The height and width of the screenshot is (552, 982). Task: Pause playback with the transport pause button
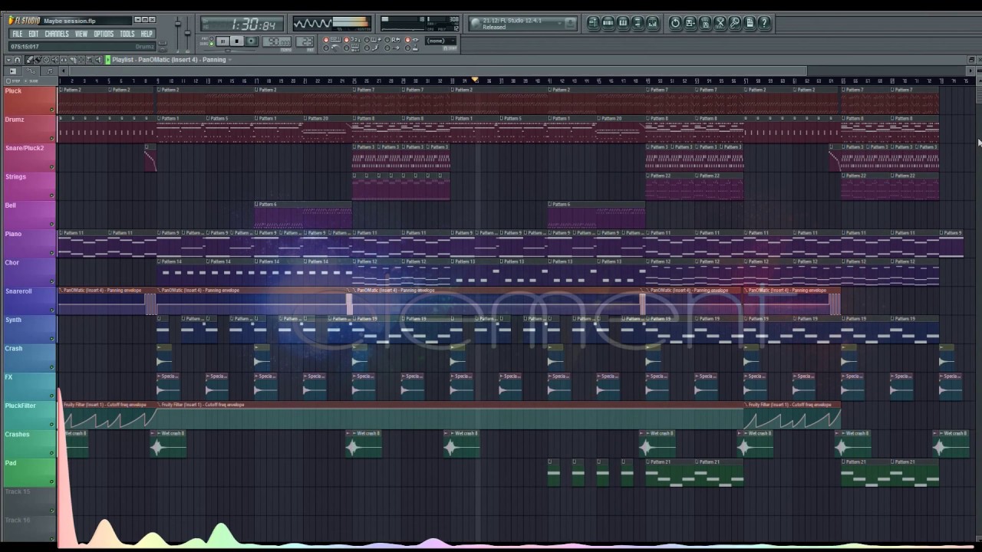(222, 41)
